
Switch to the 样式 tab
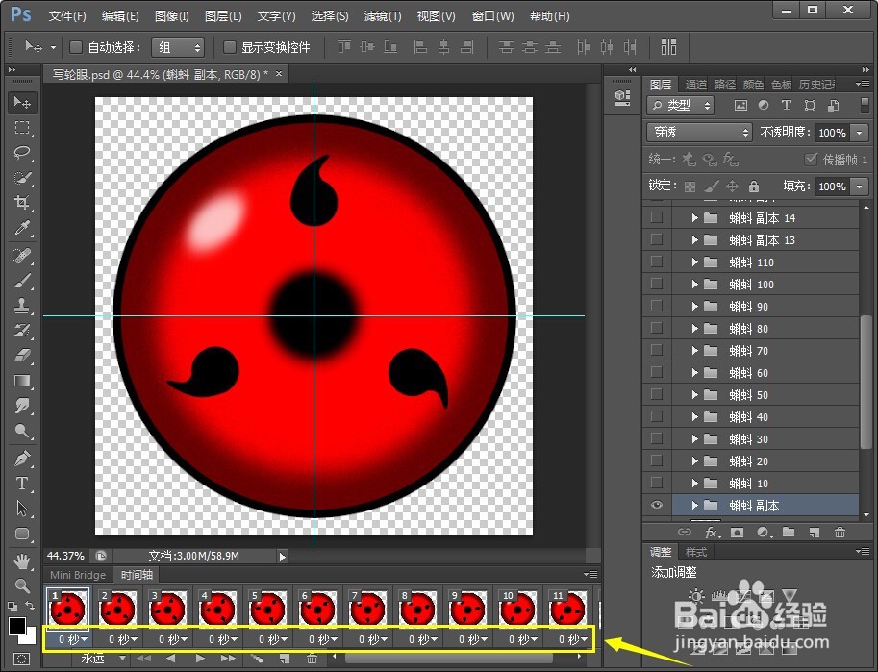click(696, 552)
